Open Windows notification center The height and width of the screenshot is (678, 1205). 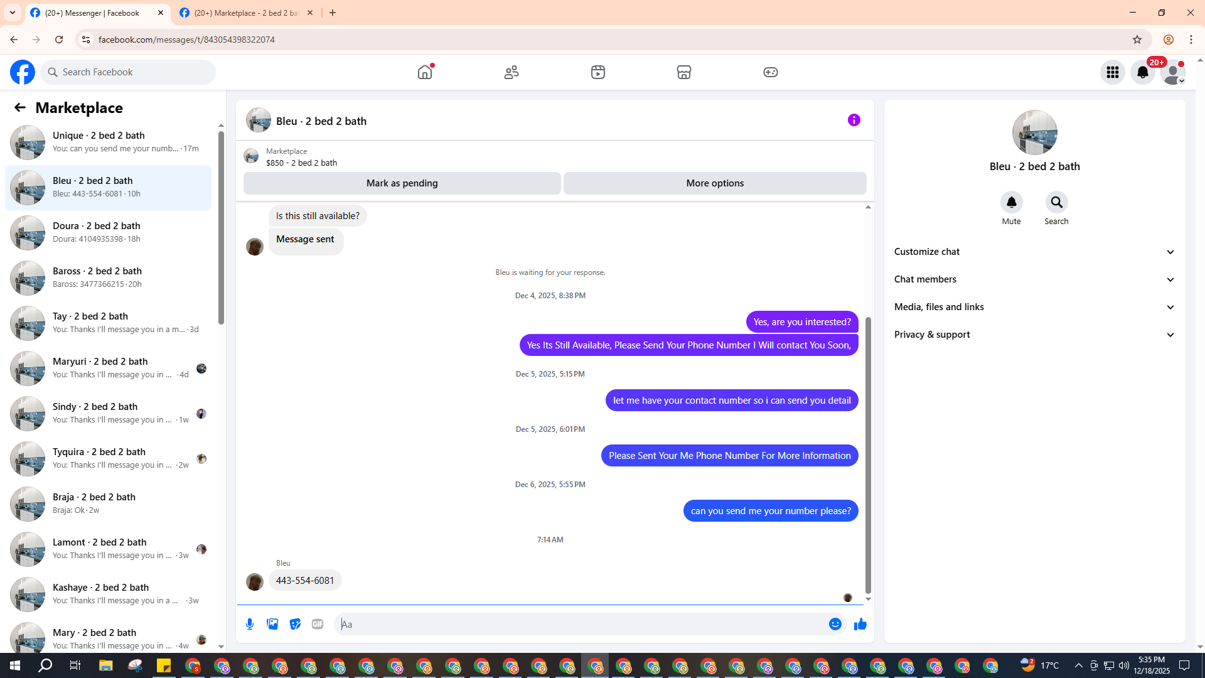(x=1185, y=665)
